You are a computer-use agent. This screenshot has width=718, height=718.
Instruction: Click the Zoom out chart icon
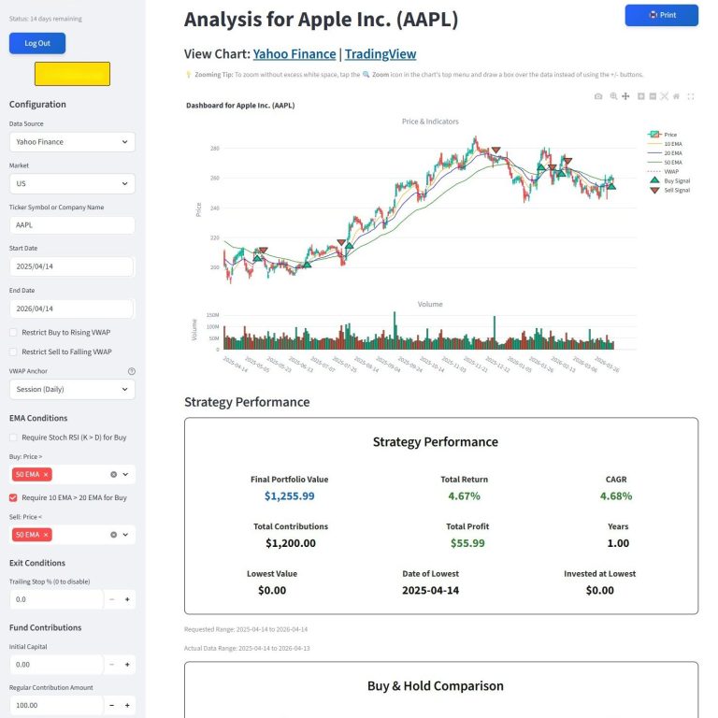(x=653, y=96)
